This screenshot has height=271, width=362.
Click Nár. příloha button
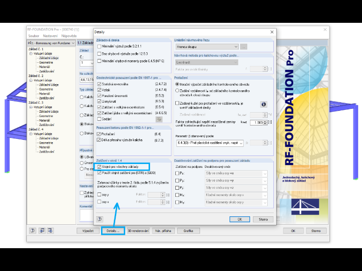pos(163,231)
